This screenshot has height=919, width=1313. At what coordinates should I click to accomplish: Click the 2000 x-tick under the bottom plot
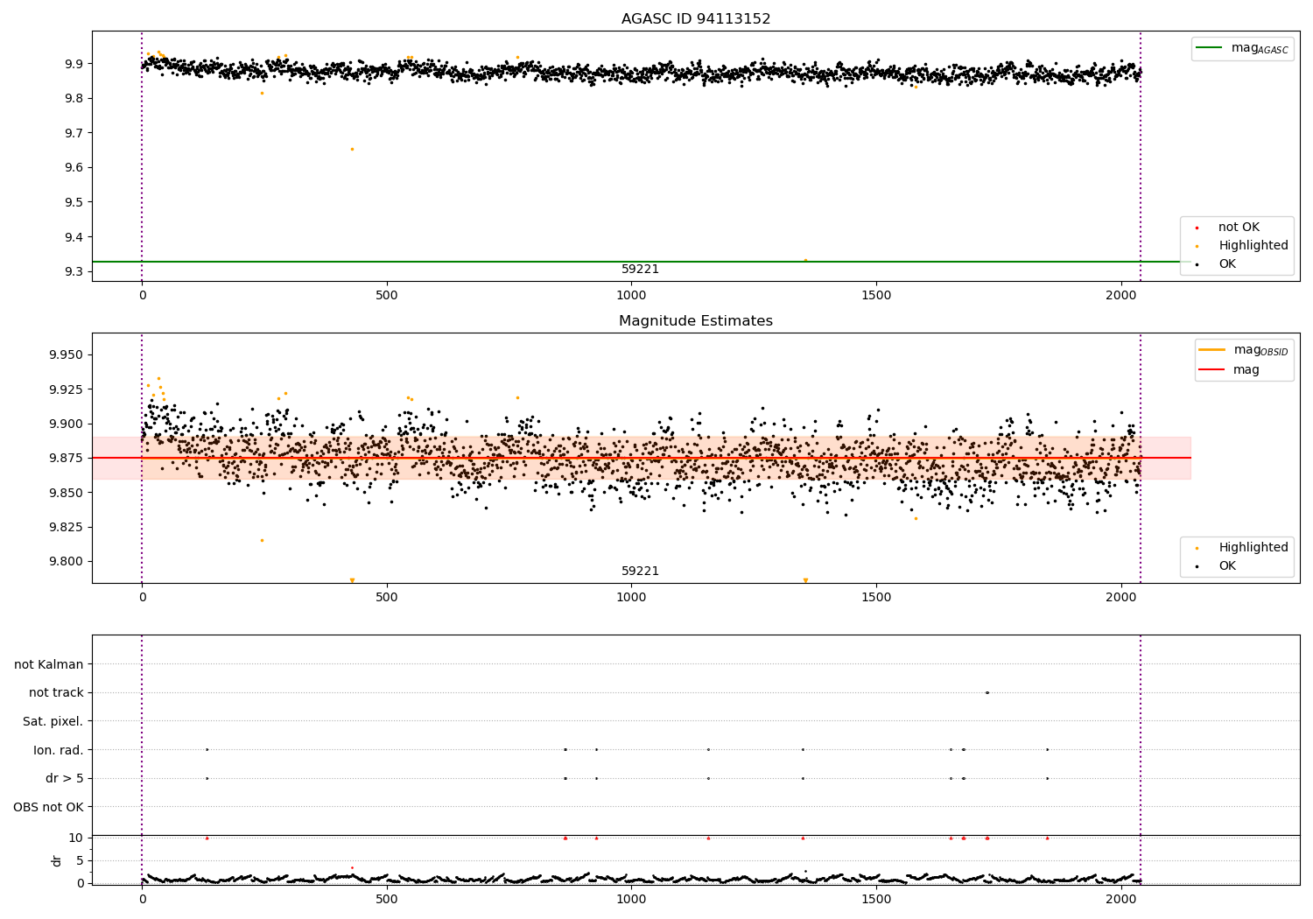(x=1121, y=899)
